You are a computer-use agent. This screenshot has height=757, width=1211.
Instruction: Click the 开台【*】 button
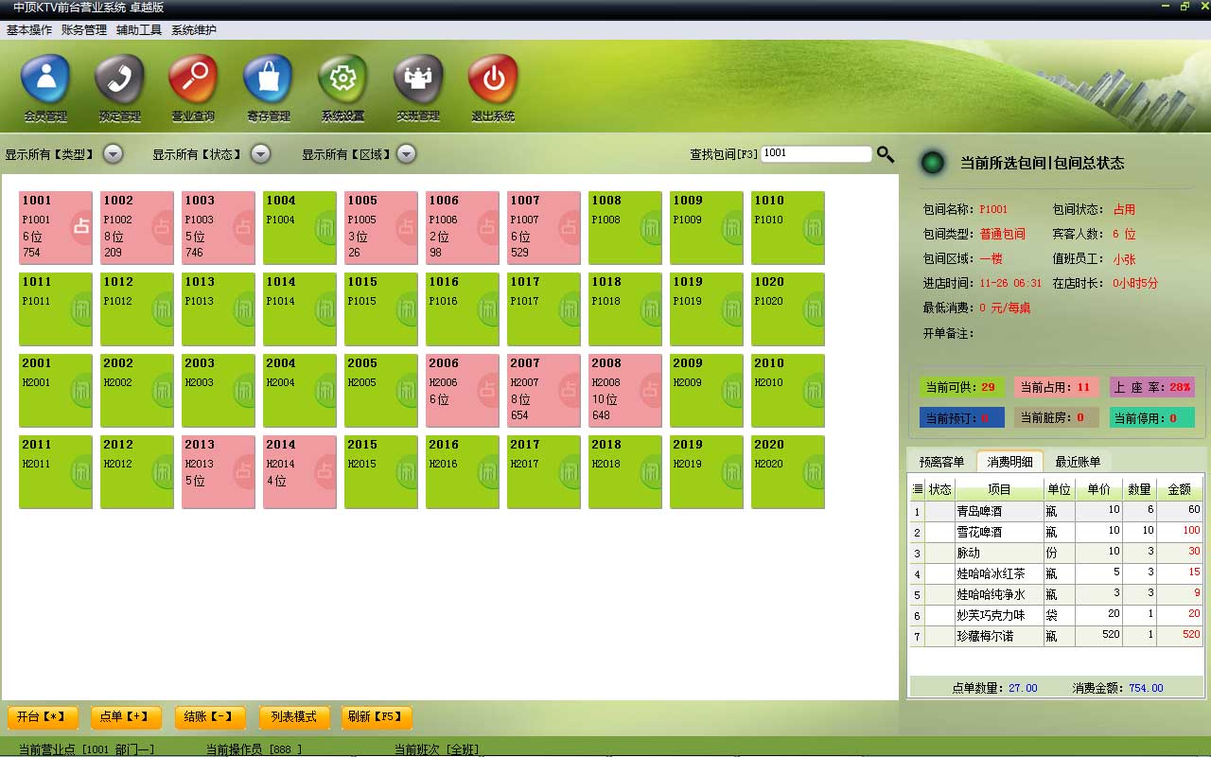pyautogui.click(x=43, y=717)
